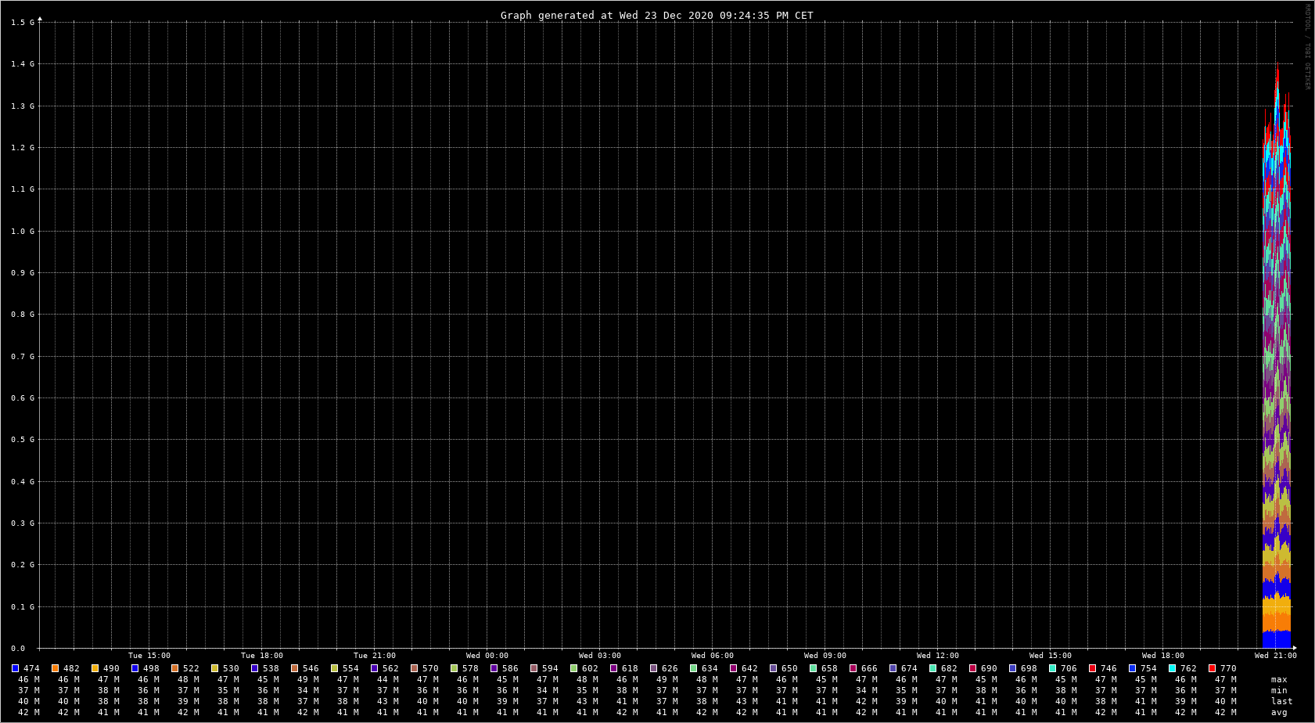Select the red swatch for series 770
Viewport: 1315px width, 723px height.
(x=1212, y=668)
